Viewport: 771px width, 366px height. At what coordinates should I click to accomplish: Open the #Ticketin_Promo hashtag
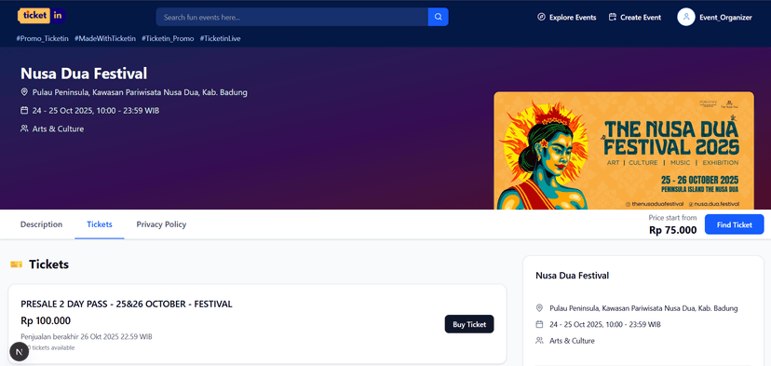pyautogui.click(x=168, y=38)
